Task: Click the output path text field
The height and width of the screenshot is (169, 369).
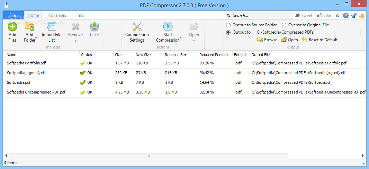Action: pyautogui.click(x=308, y=32)
